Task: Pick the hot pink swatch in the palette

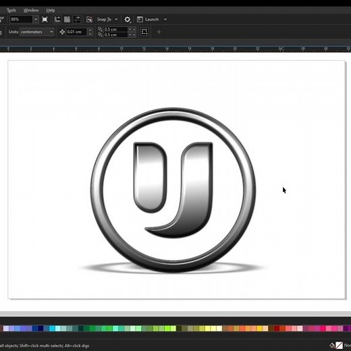Action: point(323,329)
